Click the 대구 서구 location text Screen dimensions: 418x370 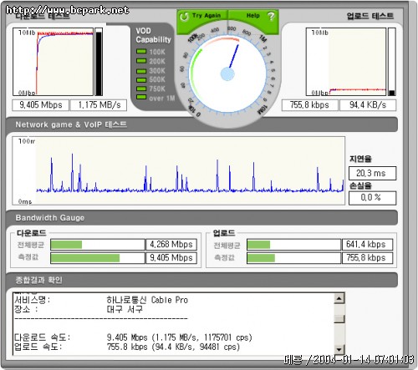(125, 309)
